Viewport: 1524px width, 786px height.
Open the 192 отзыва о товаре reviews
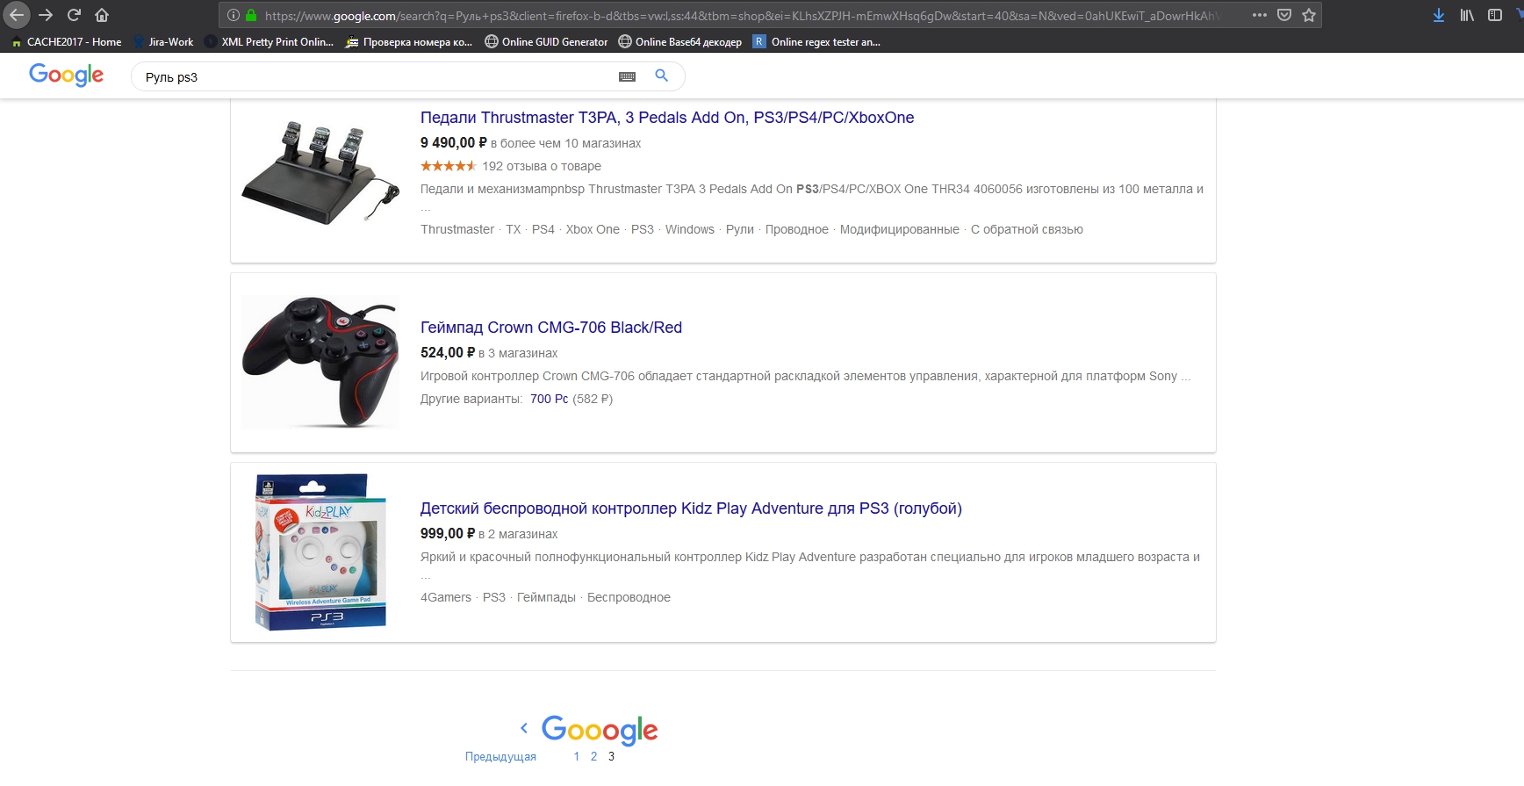(x=542, y=166)
